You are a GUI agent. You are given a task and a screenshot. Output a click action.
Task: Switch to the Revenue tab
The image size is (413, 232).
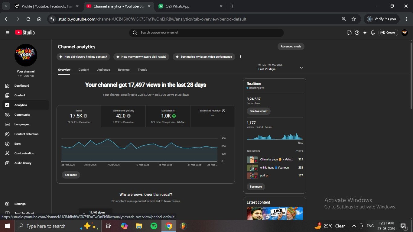pos(124,70)
